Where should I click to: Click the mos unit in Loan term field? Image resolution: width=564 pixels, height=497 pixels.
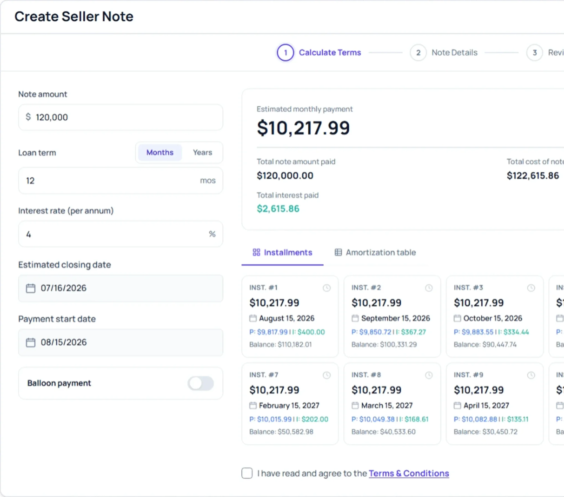coord(208,181)
